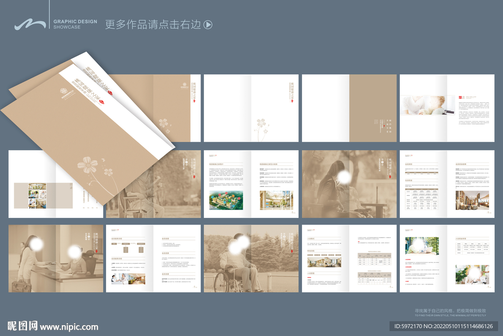This screenshot has height=336, width=503.
Task: Click the lobby interior image beside aerial rendering
Action: click(x=277, y=200)
